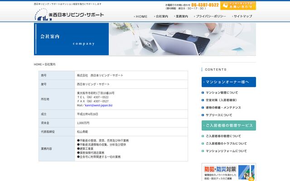The width and height of the screenshot is (290, 181).
Task: Click the 資本金 row label
Action: point(57,123)
